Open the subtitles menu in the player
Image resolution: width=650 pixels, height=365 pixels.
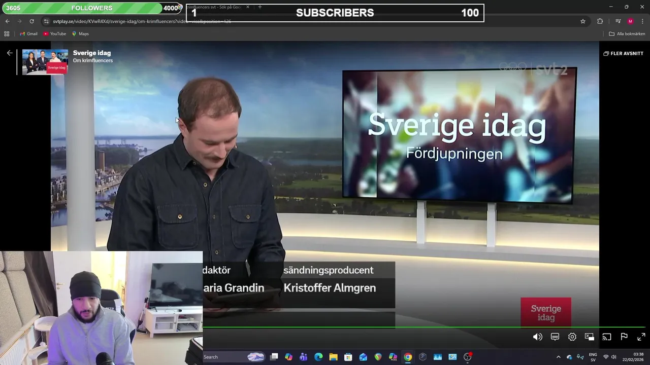[x=555, y=337]
